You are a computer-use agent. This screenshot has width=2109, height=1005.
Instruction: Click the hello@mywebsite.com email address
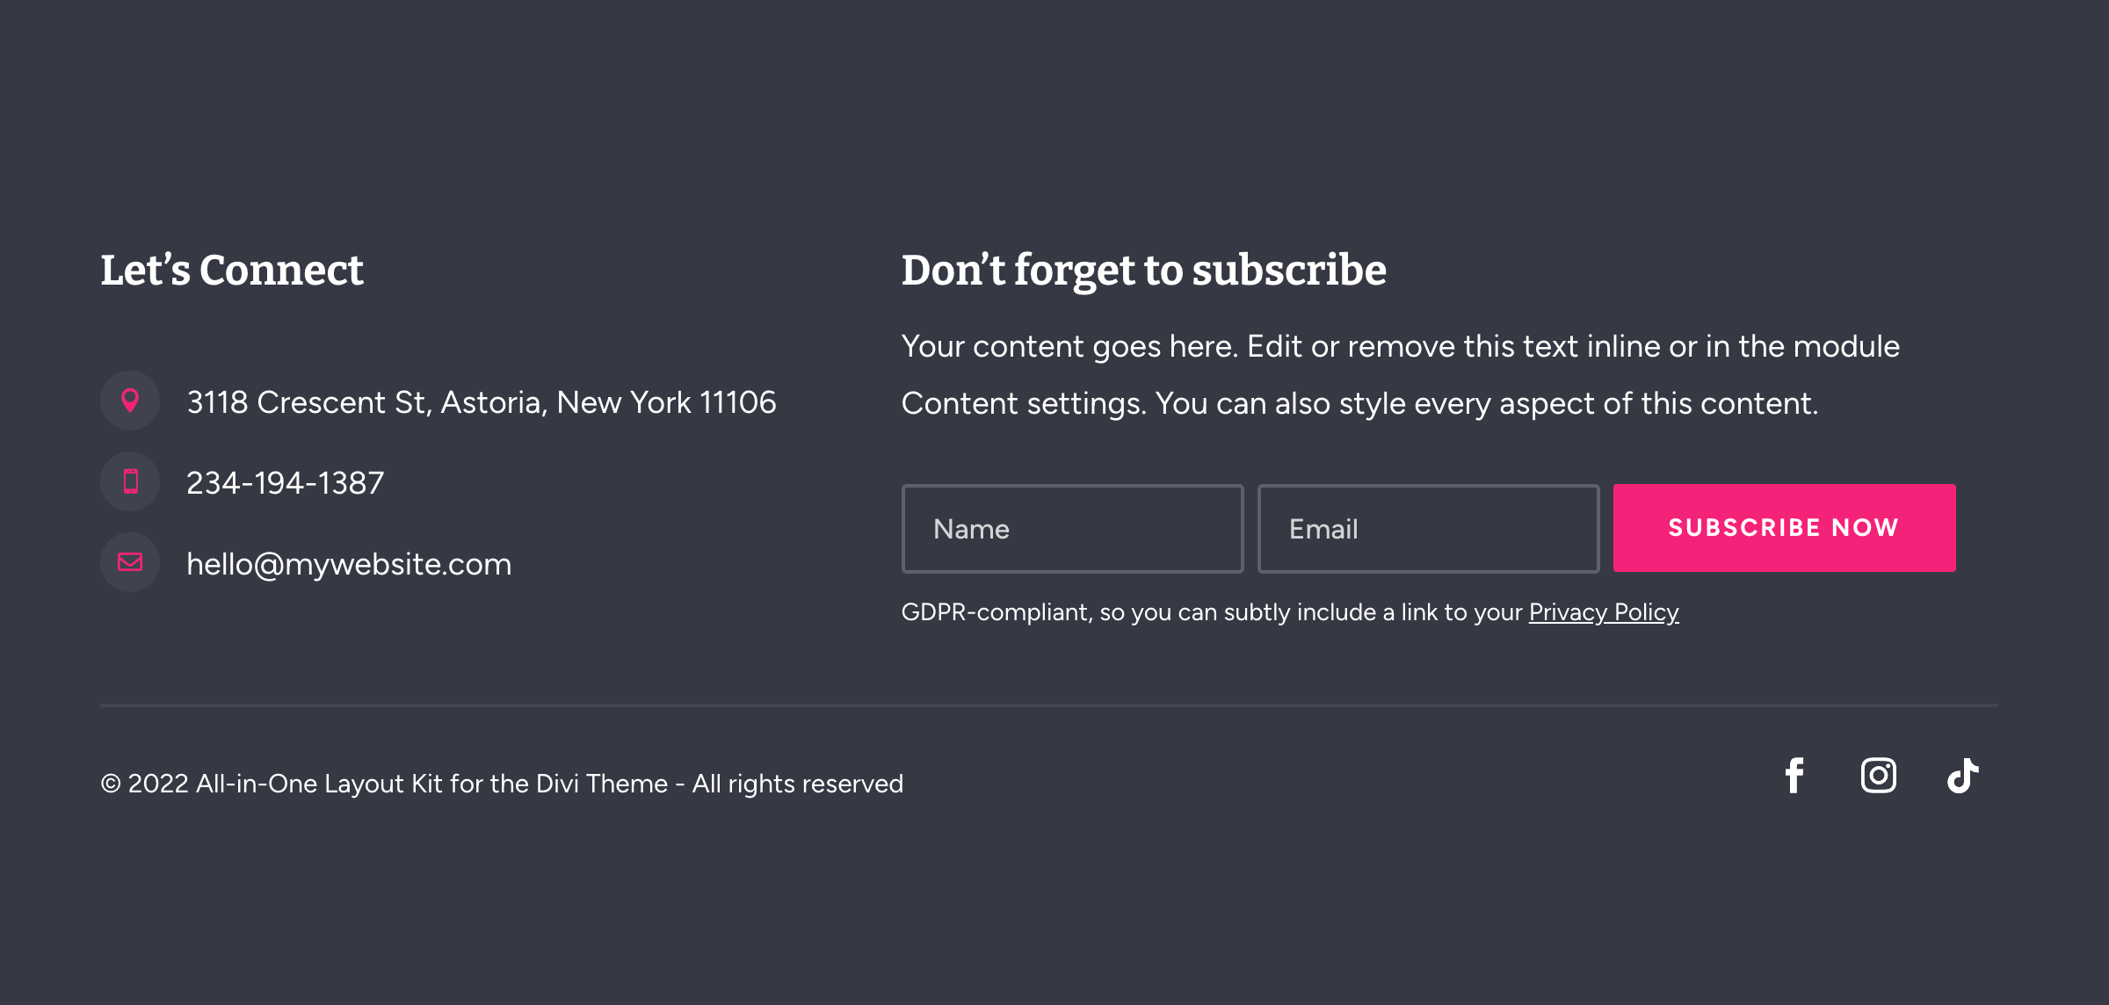tap(349, 564)
